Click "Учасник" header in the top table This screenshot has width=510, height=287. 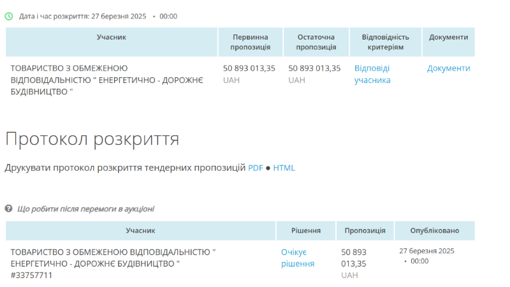pyautogui.click(x=112, y=38)
